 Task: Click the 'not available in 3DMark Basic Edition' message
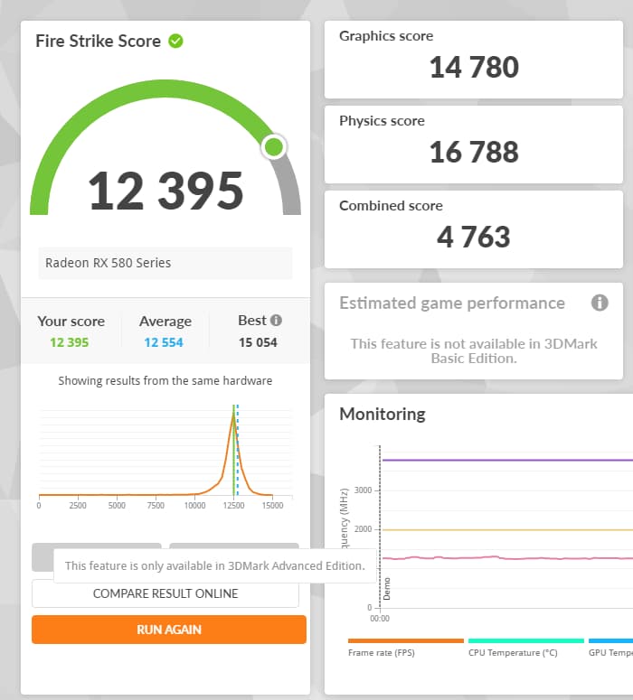474,350
